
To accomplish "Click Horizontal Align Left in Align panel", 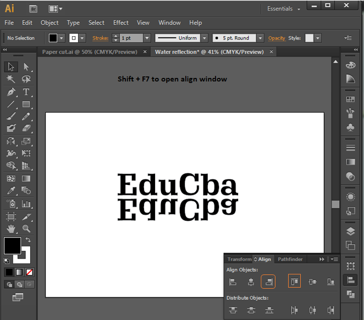I will (233, 282).
